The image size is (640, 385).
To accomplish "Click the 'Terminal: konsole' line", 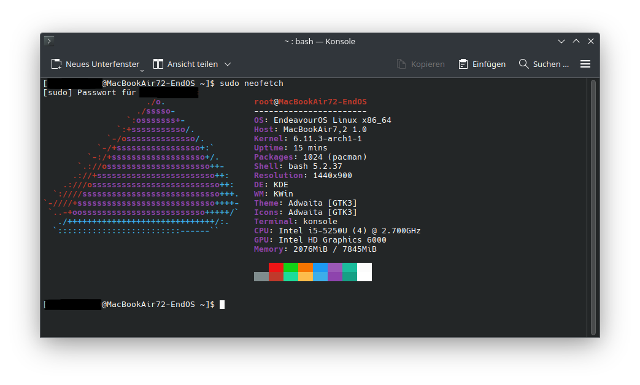I will (296, 221).
